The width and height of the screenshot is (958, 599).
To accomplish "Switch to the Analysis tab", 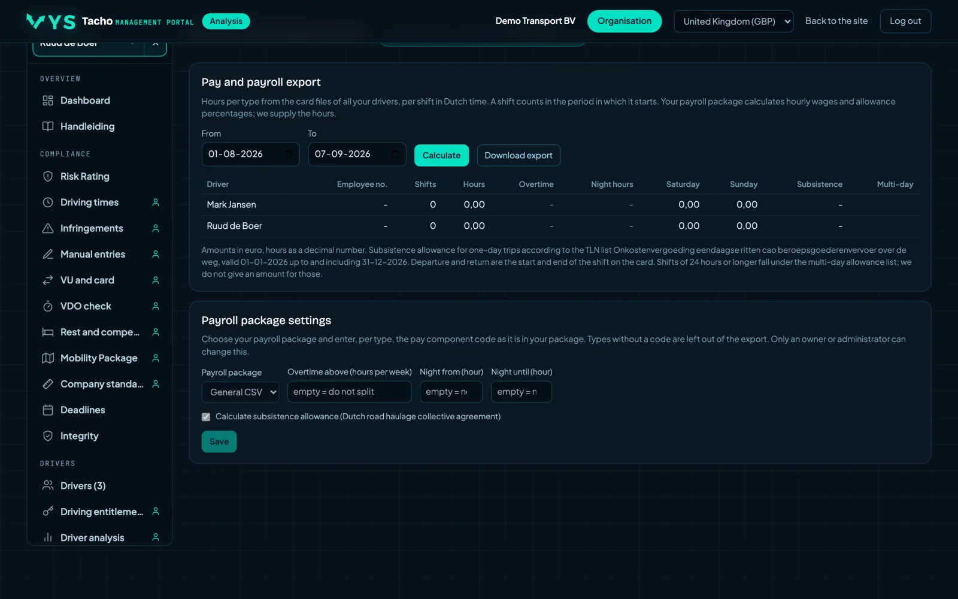I will click(x=226, y=21).
